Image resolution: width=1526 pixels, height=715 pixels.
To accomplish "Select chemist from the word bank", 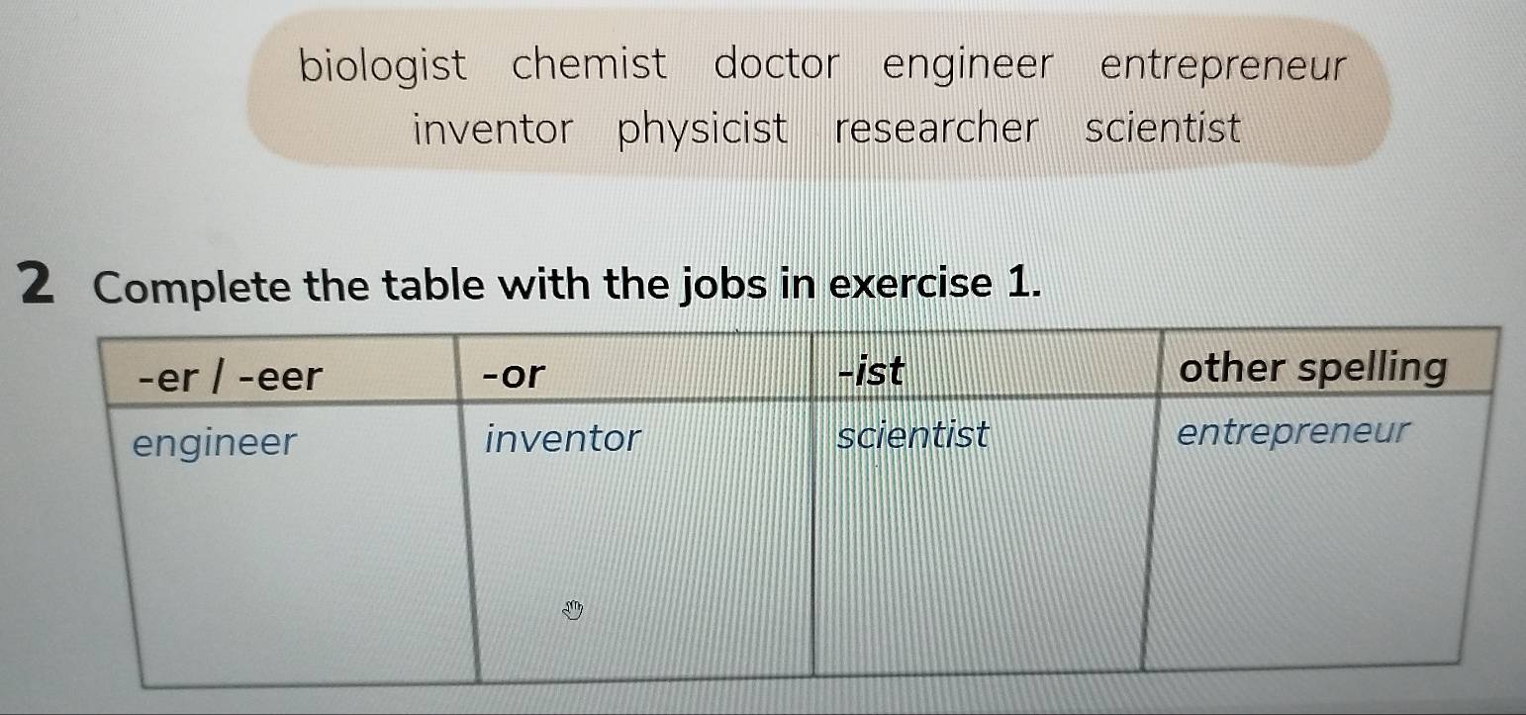I will pos(590,65).
